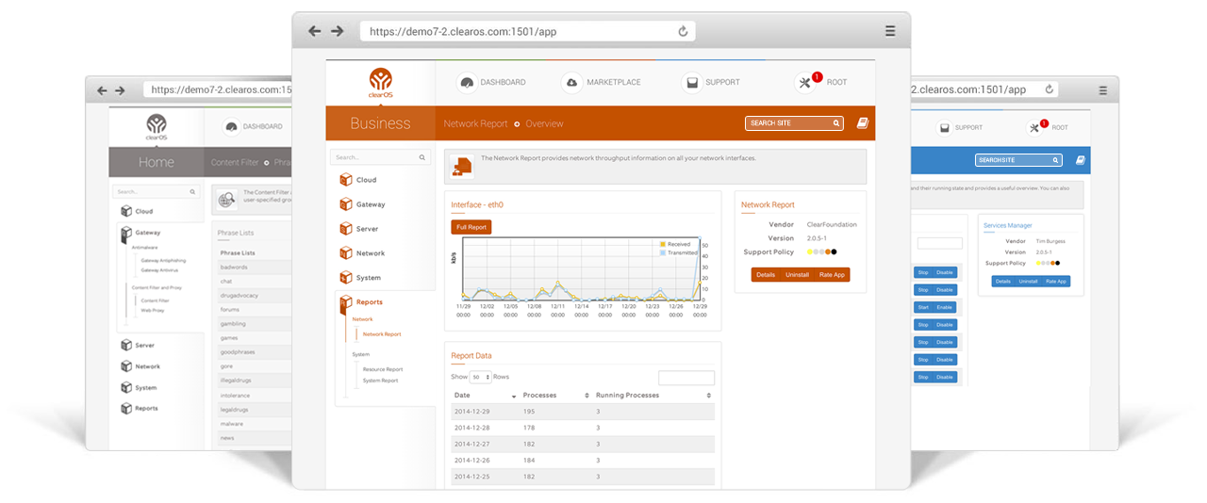This screenshot has width=1207, height=503.
Task: Click the Full Report button
Action: pos(471,227)
